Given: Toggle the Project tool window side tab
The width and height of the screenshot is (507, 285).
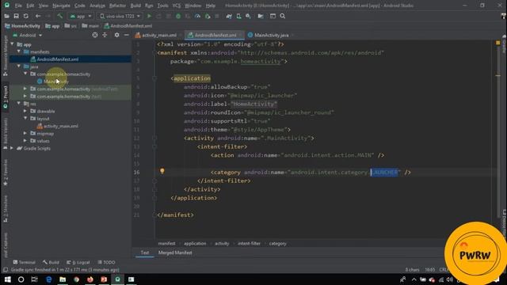Looking at the screenshot, I should [x=6, y=97].
